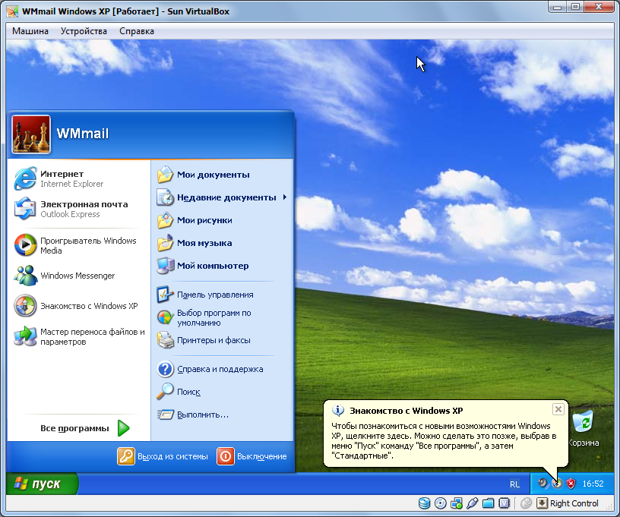The width and height of the screenshot is (620, 517).
Task: Click the Right Control host key label
Action: pyautogui.click(x=574, y=503)
